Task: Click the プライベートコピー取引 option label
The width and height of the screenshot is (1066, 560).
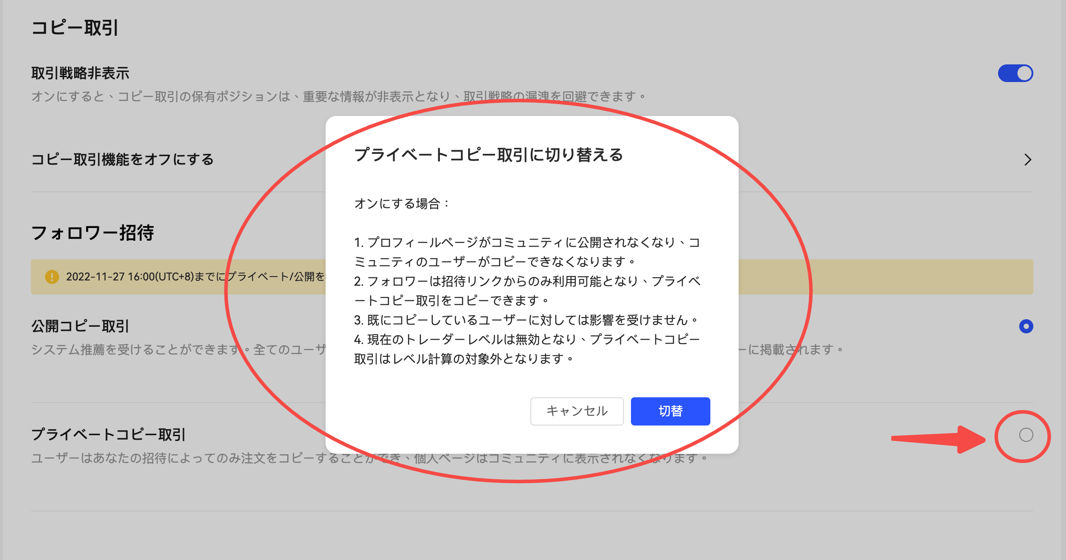Action: tap(108, 435)
